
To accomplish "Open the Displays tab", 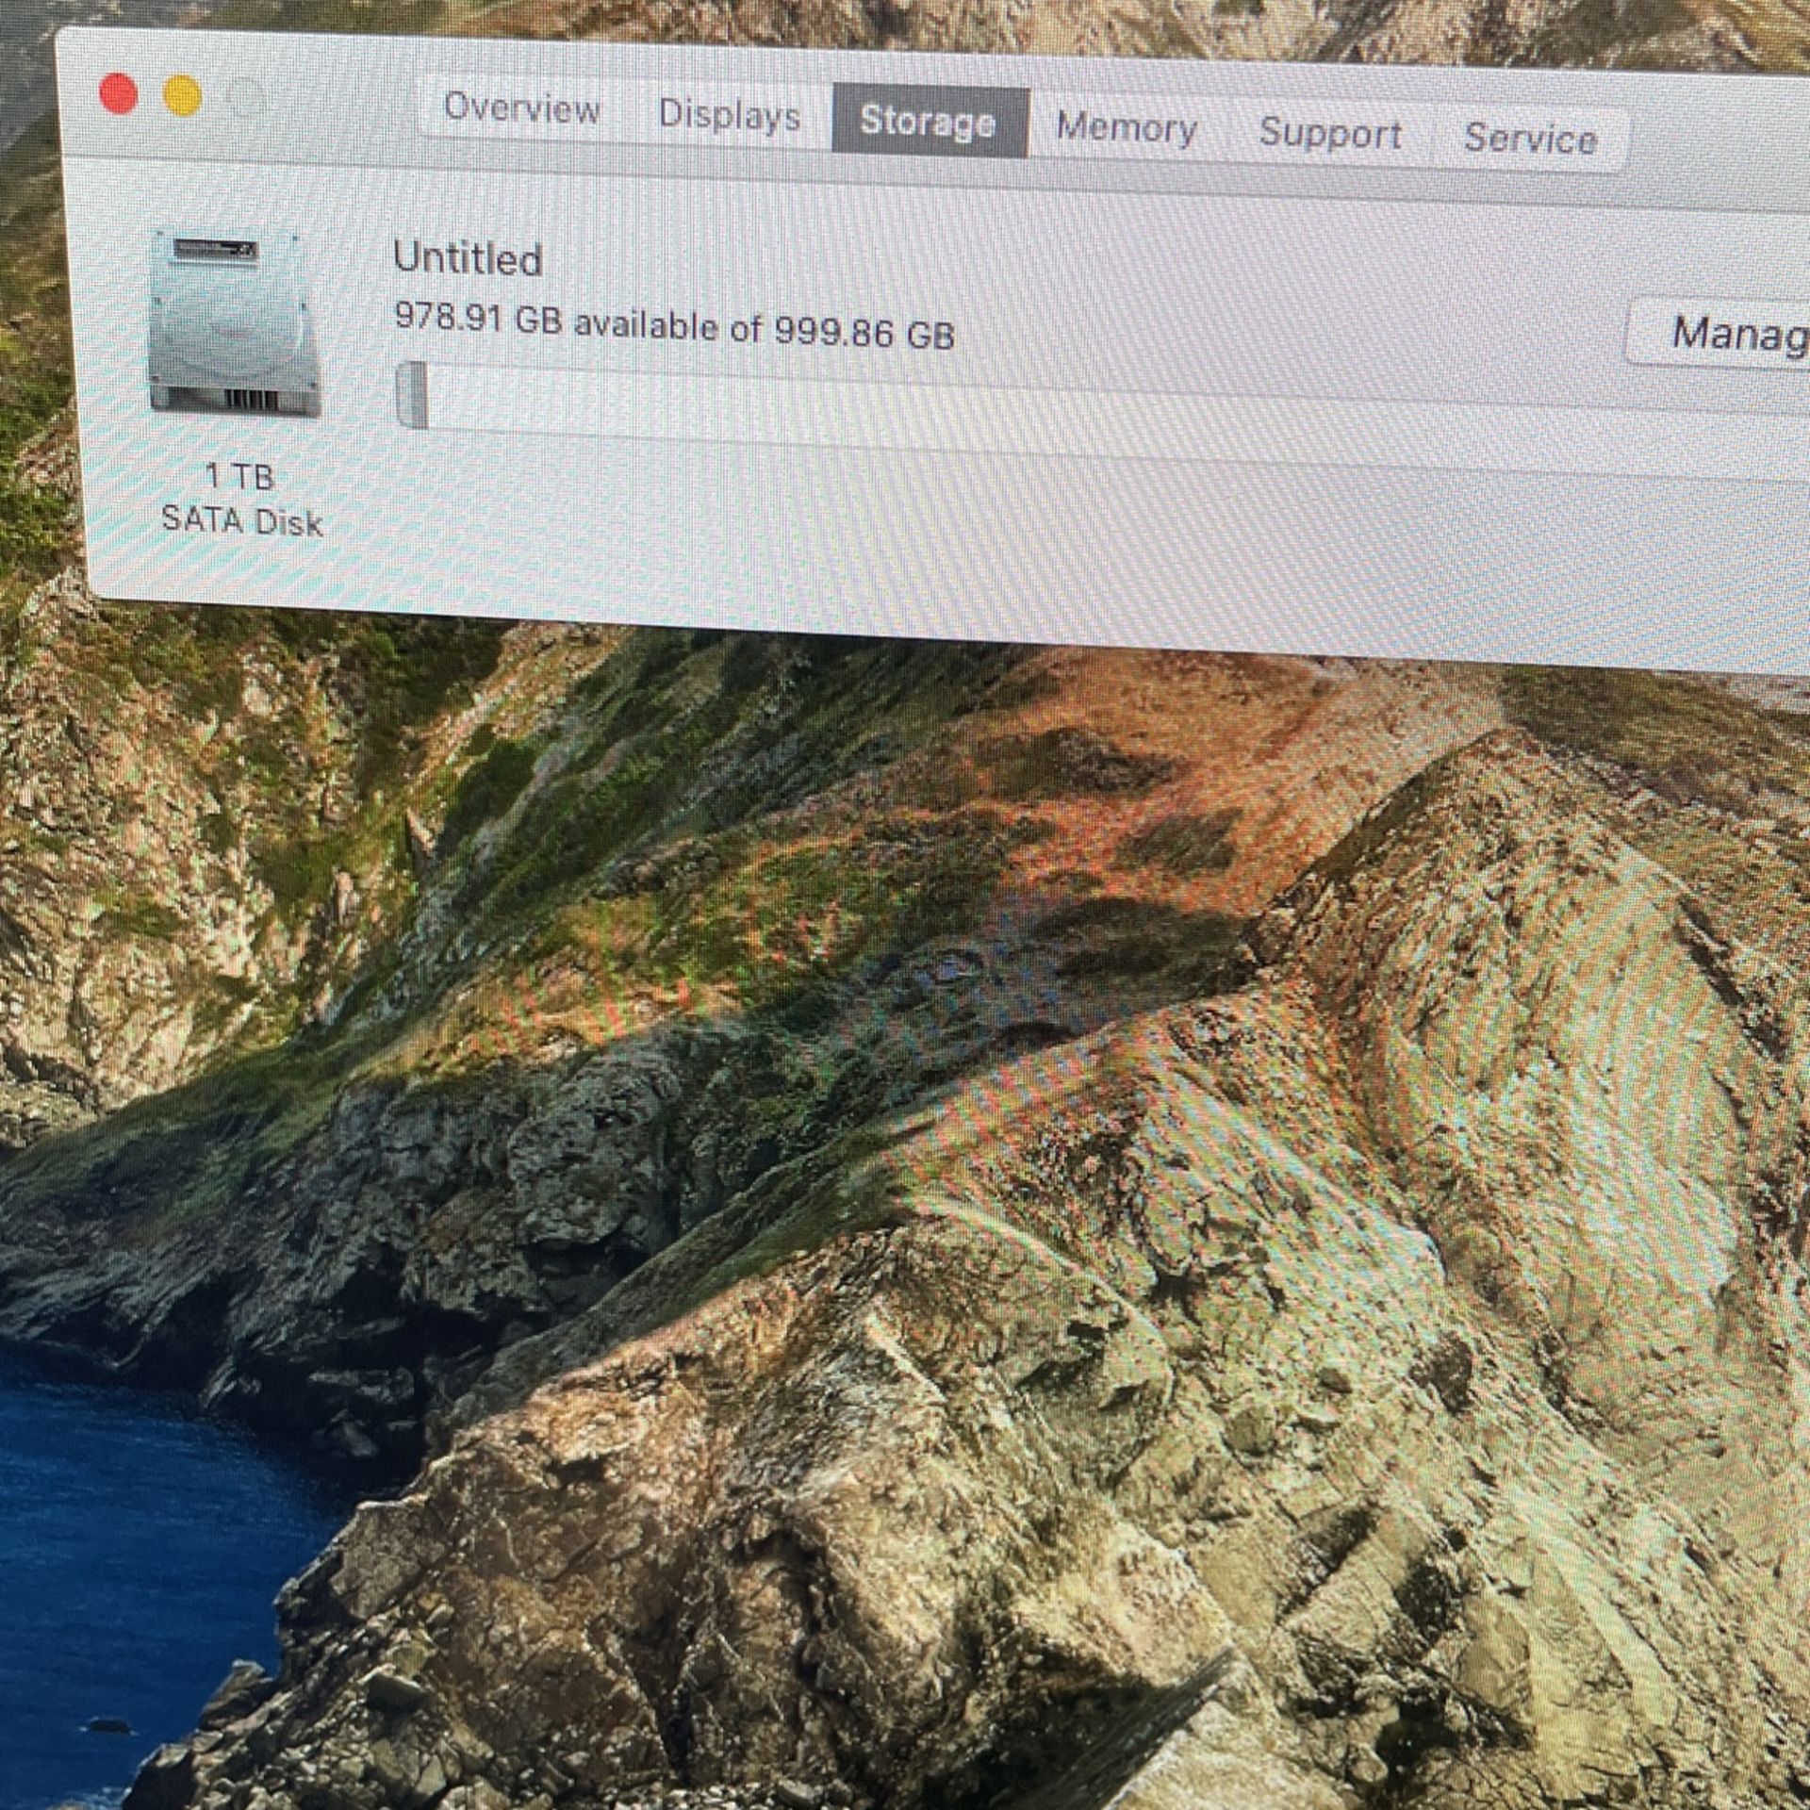I will (x=729, y=115).
